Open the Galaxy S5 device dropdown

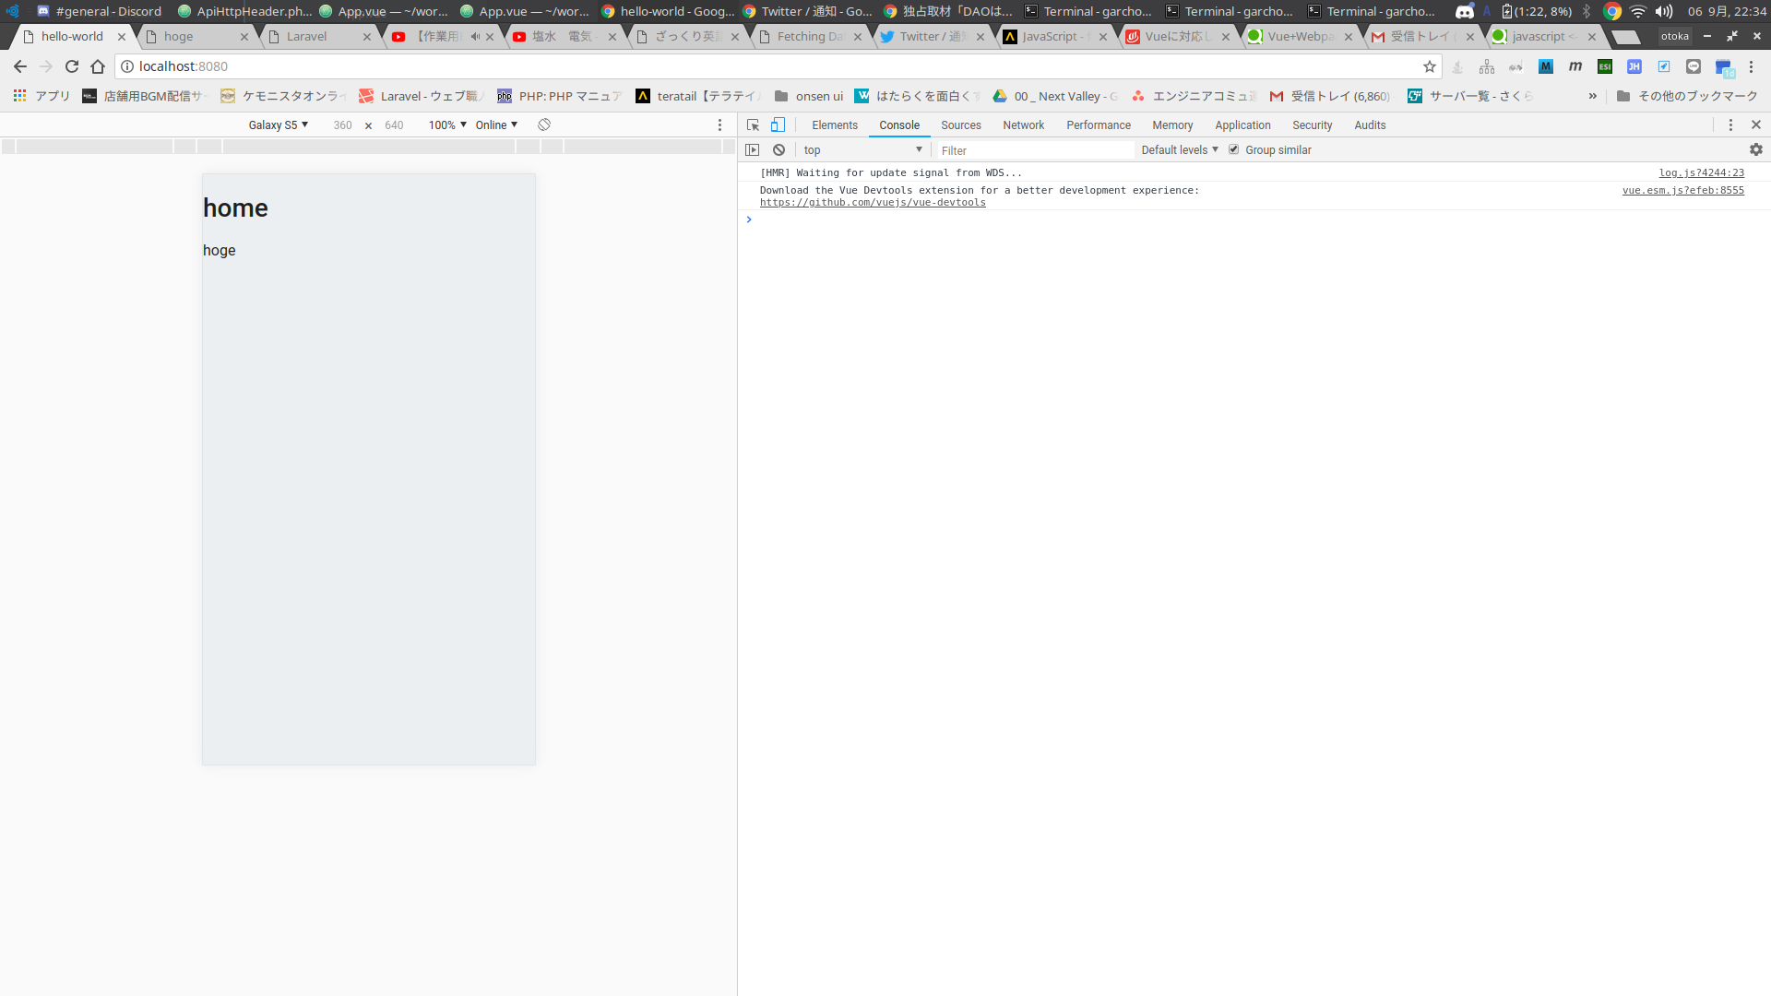pyautogui.click(x=277, y=125)
